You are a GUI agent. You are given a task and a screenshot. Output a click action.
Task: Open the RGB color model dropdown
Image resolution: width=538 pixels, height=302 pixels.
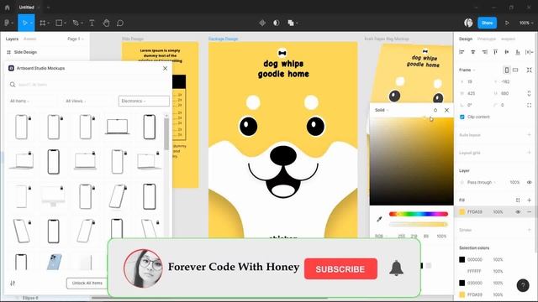[x=381, y=237]
